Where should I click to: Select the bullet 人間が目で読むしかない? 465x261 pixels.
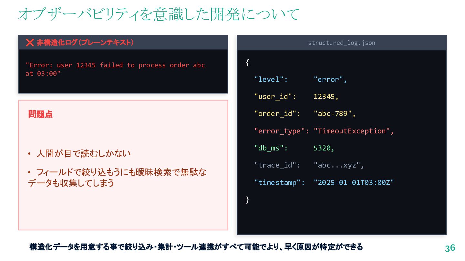click(83, 153)
